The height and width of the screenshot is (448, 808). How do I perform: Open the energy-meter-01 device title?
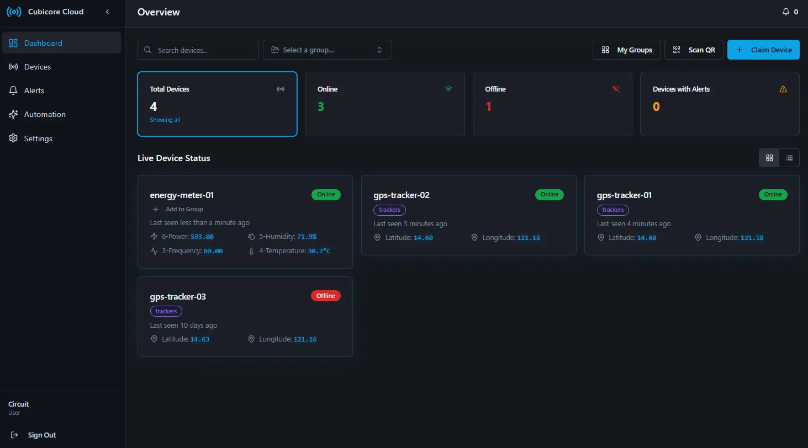coord(182,195)
